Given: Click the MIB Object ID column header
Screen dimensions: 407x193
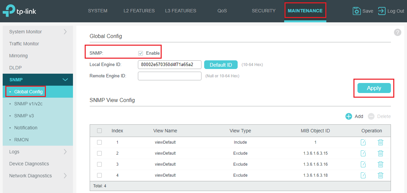Looking at the screenshot, I should click(315, 131).
